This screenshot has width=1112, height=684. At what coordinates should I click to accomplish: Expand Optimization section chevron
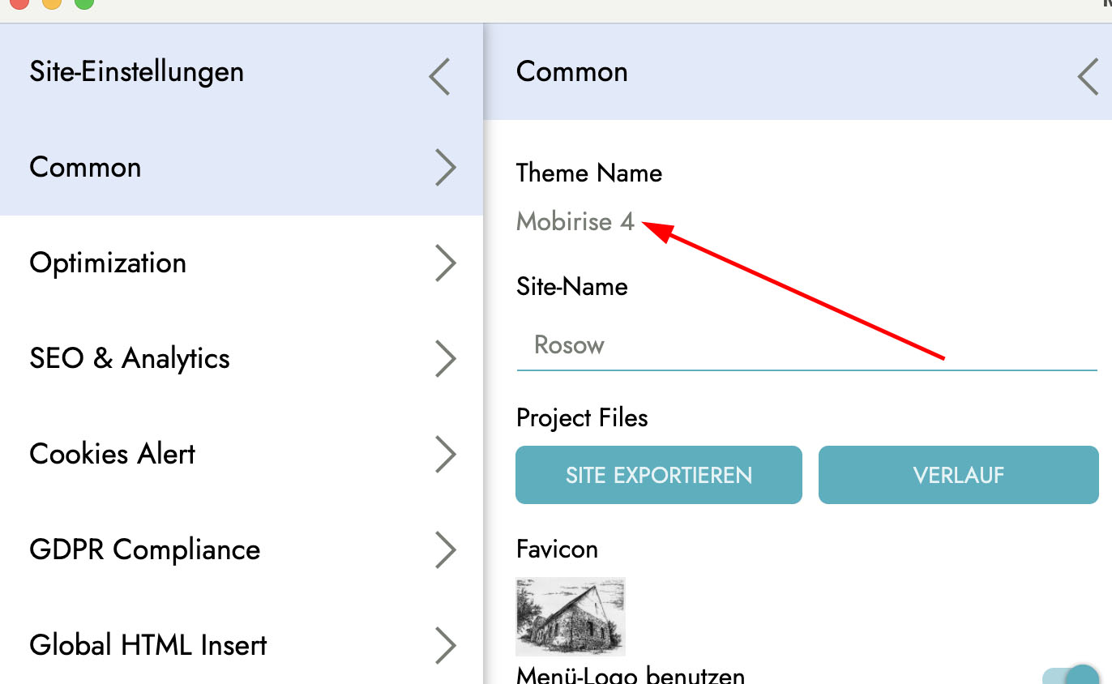click(x=445, y=263)
